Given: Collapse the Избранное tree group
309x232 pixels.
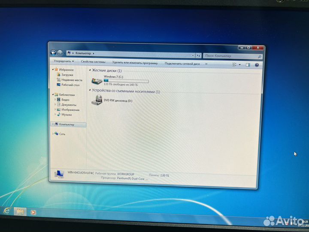Looking at the screenshot, I should (53, 70).
